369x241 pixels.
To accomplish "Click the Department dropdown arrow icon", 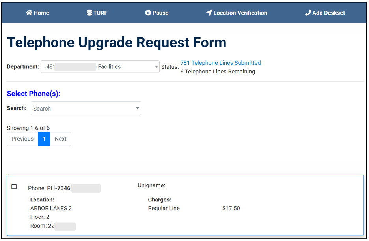I will [x=155, y=66].
